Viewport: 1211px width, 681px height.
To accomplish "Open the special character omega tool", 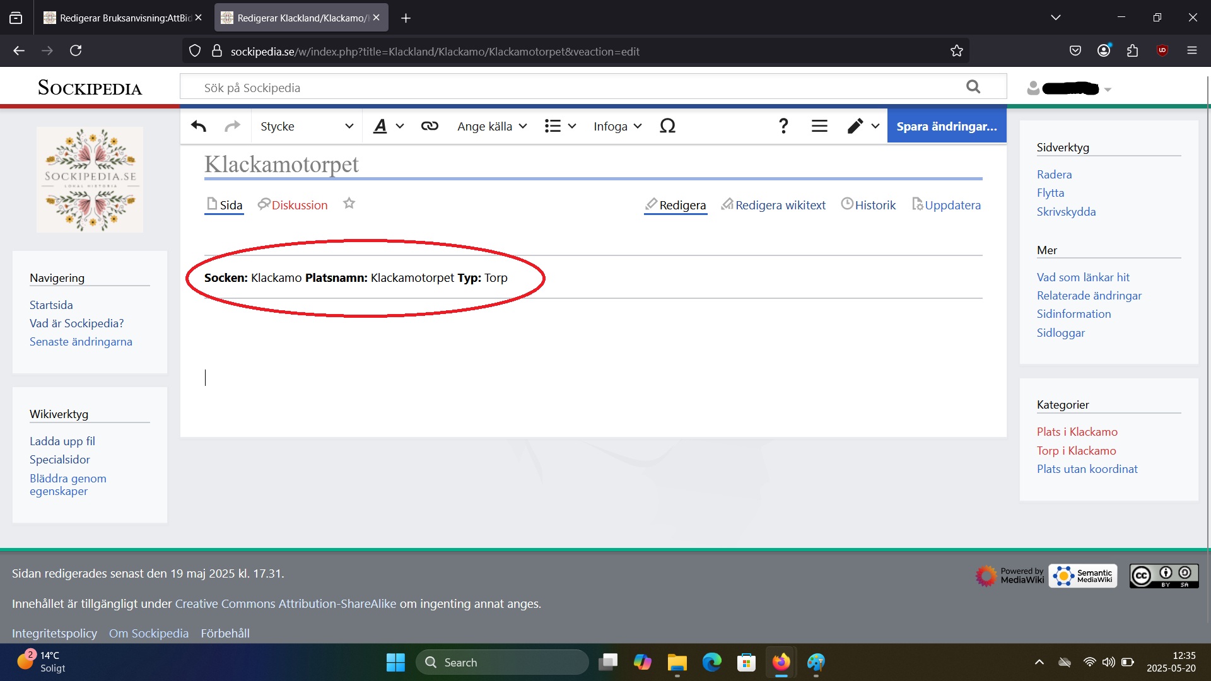I will coord(667,126).
